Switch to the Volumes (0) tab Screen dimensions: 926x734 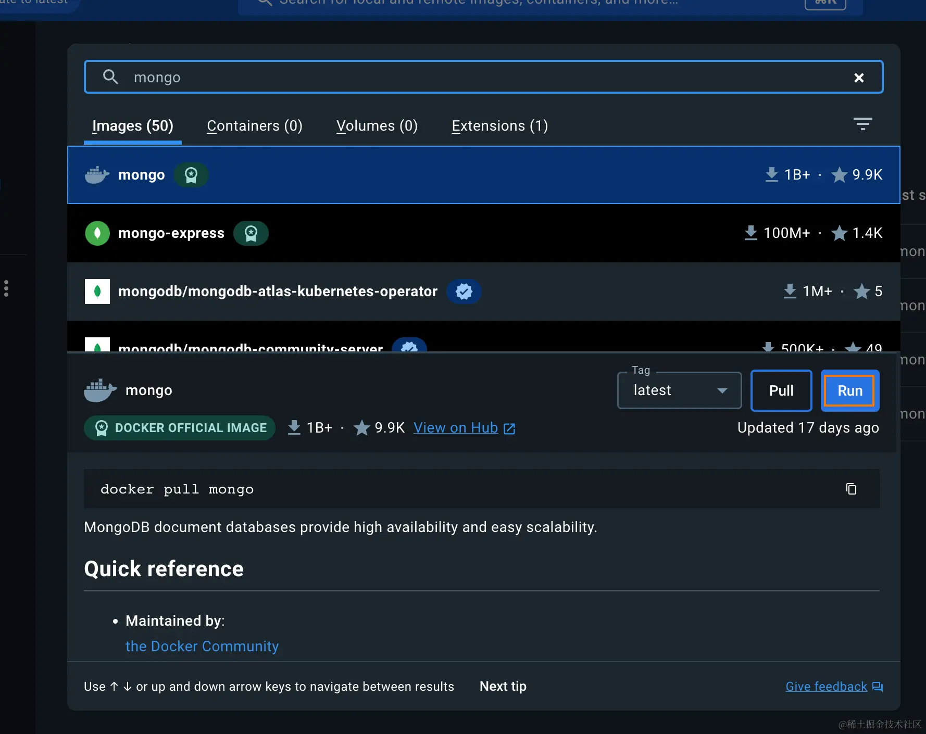tap(377, 126)
